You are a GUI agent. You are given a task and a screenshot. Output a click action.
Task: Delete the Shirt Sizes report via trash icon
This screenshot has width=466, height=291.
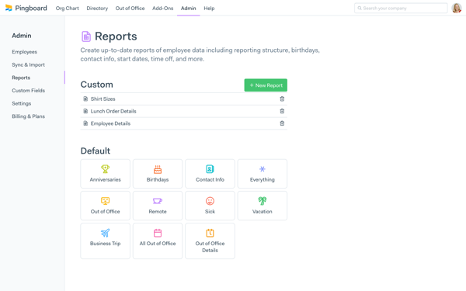(x=282, y=99)
